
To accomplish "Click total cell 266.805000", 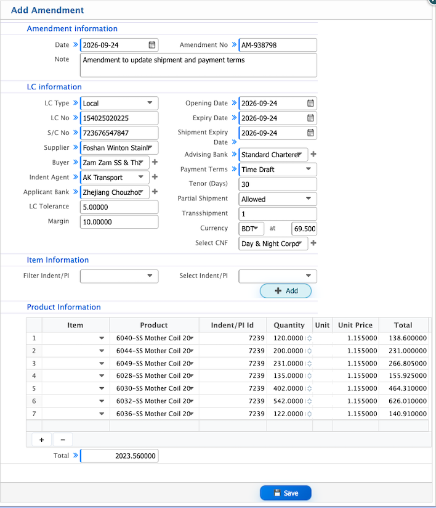I will click(403, 364).
